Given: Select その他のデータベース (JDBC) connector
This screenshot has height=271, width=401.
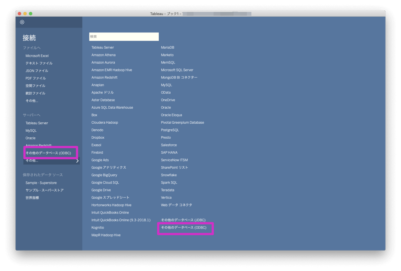Looking at the screenshot, I should tap(183, 220).
